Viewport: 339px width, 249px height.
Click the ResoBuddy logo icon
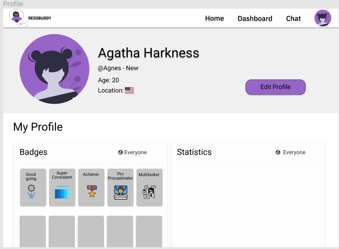pyautogui.click(x=18, y=18)
